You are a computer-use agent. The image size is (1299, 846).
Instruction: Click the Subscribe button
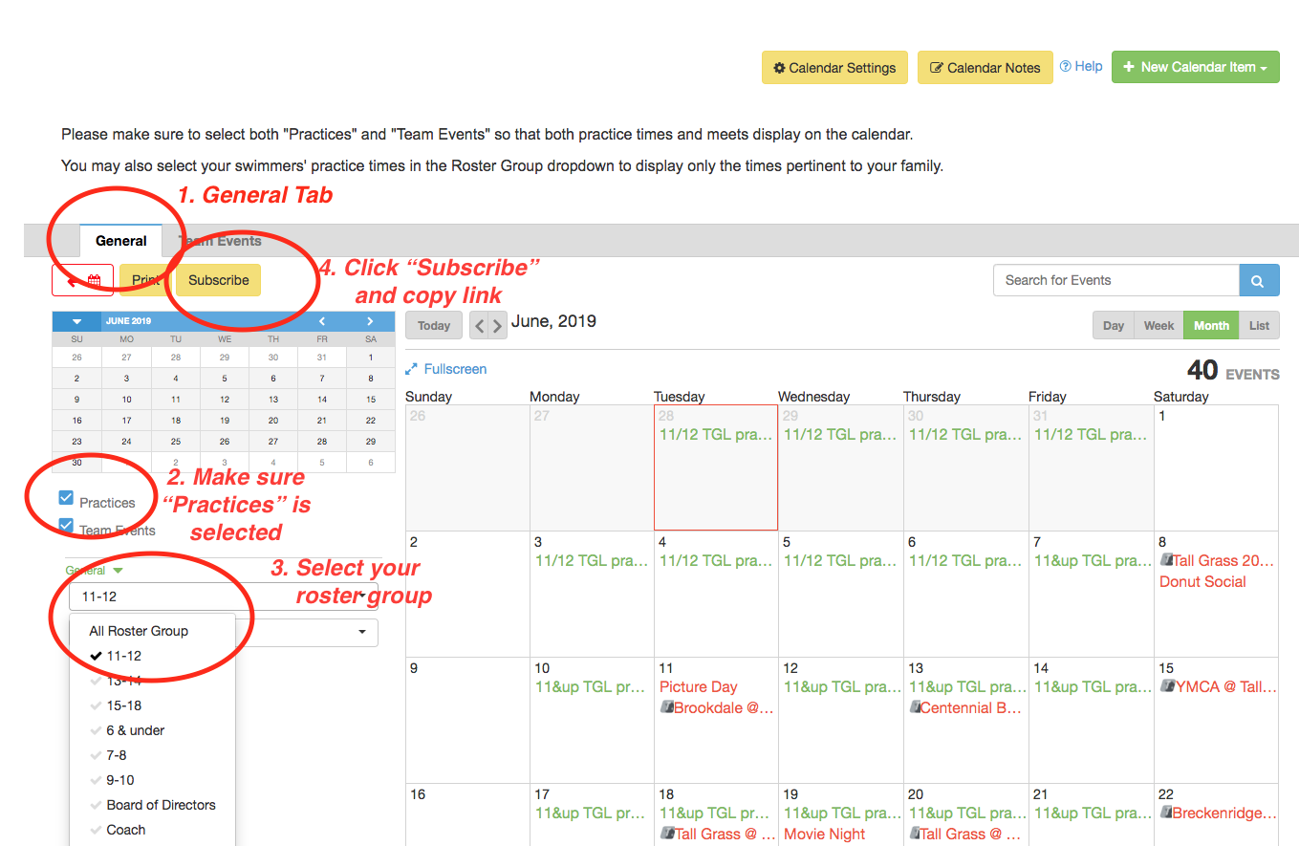point(218,281)
